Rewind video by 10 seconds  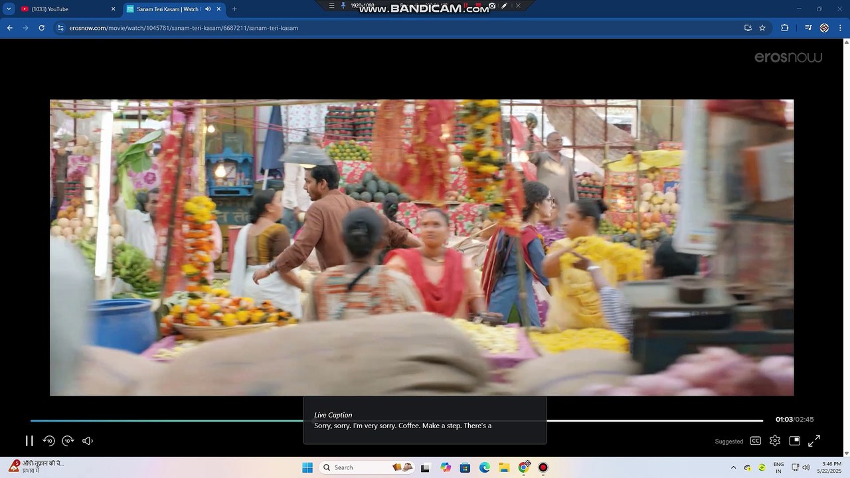click(x=48, y=441)
